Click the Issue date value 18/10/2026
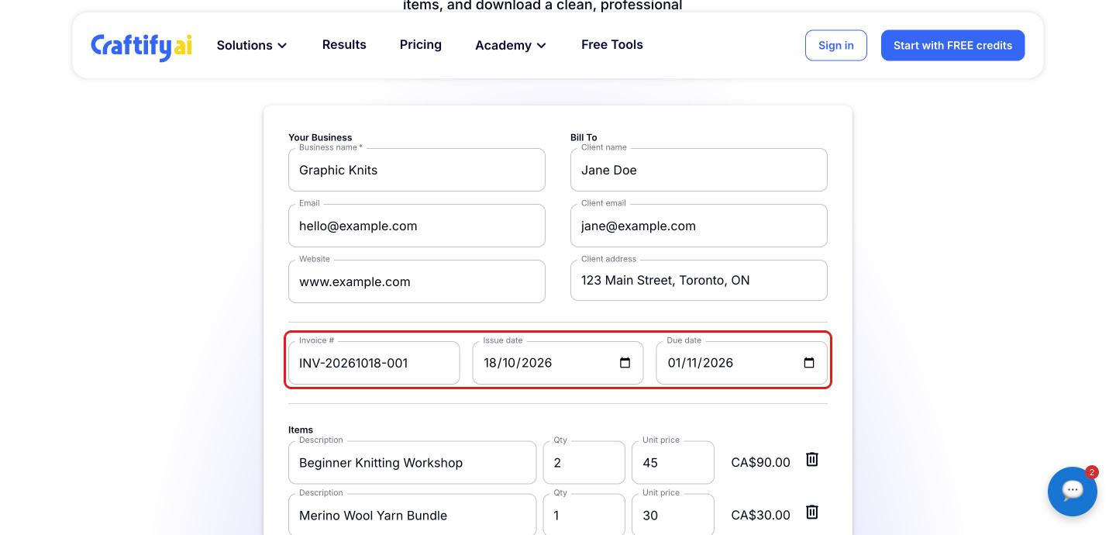This screenshot has width=1116, height=535. (518, 363)
